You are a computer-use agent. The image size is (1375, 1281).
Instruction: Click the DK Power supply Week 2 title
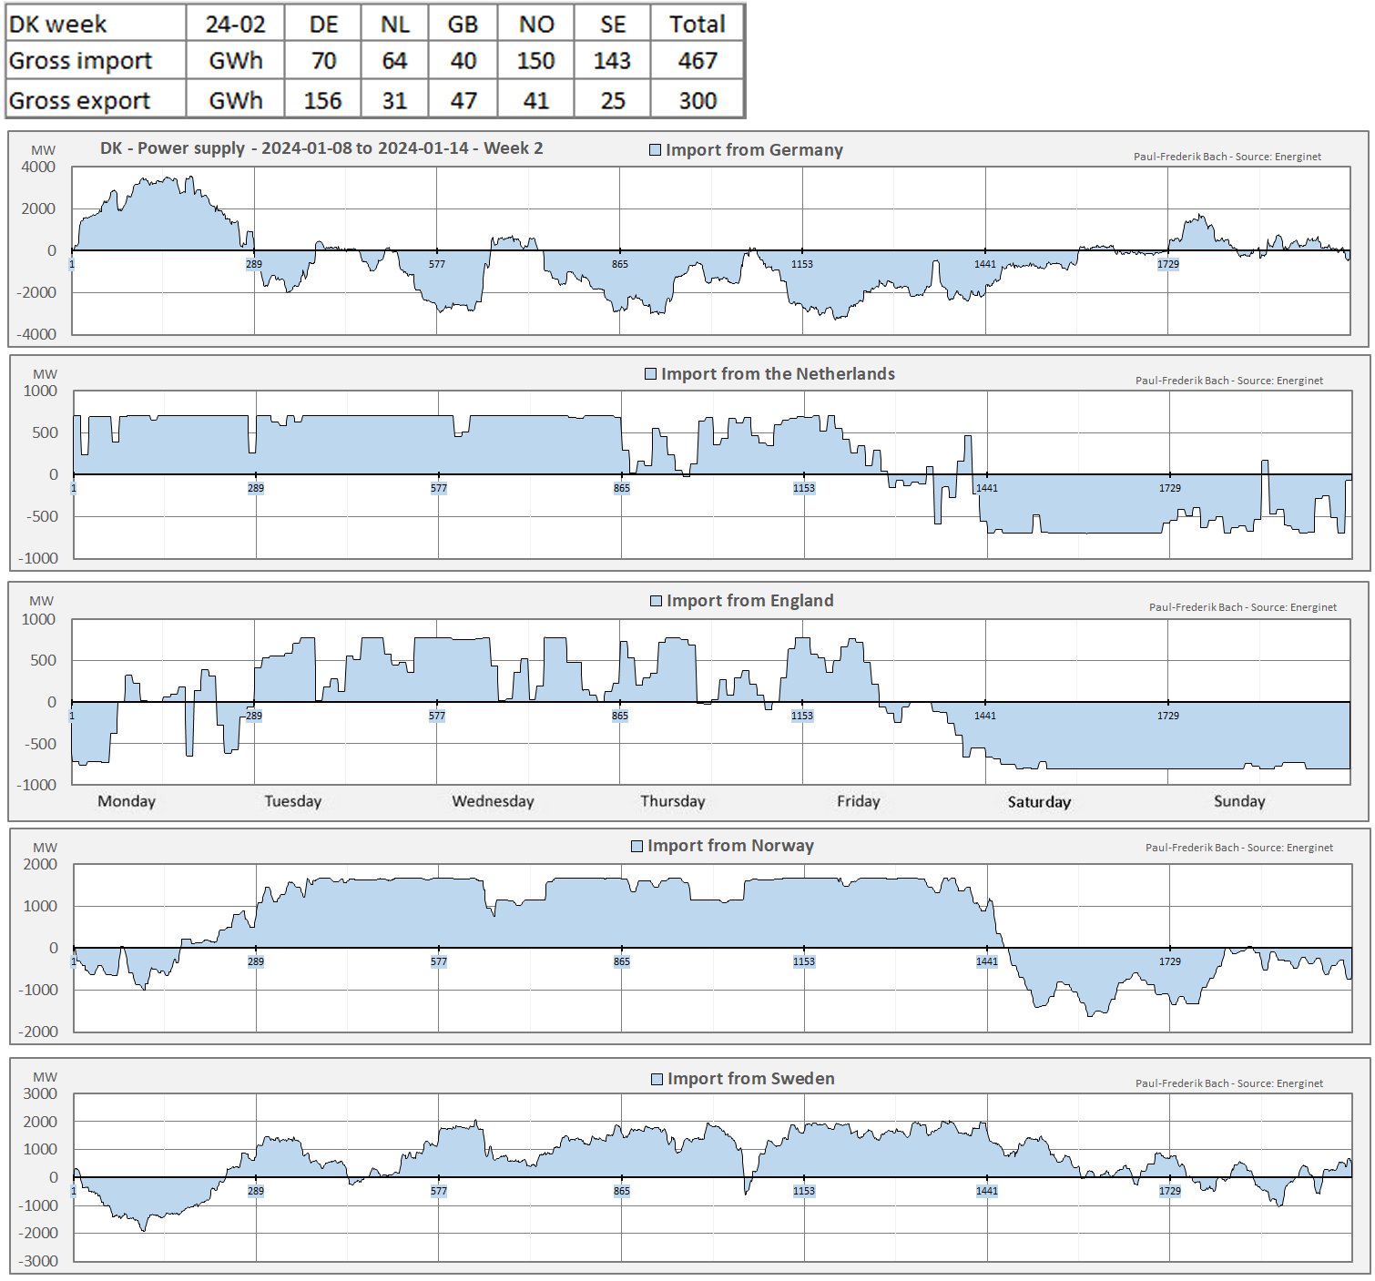[x=321, y=148]
